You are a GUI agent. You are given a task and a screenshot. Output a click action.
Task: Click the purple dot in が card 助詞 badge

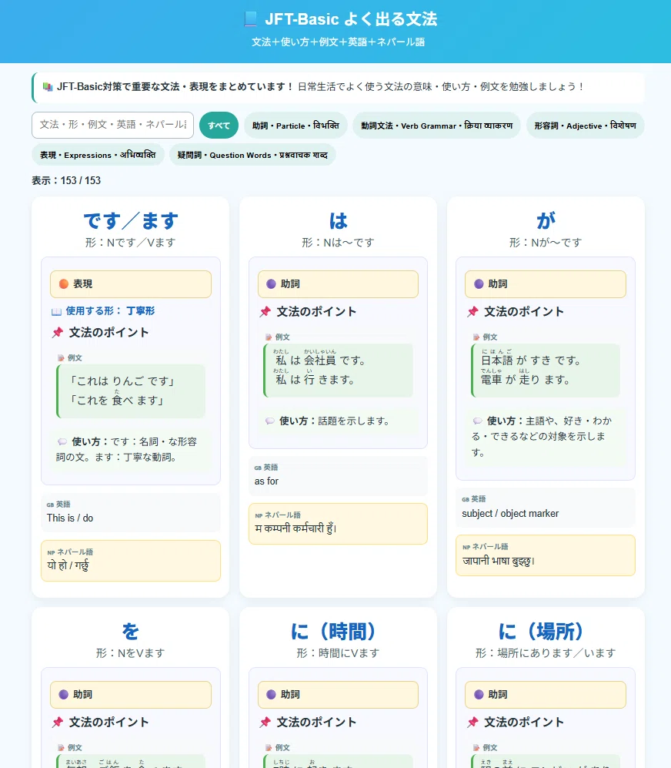479,284
